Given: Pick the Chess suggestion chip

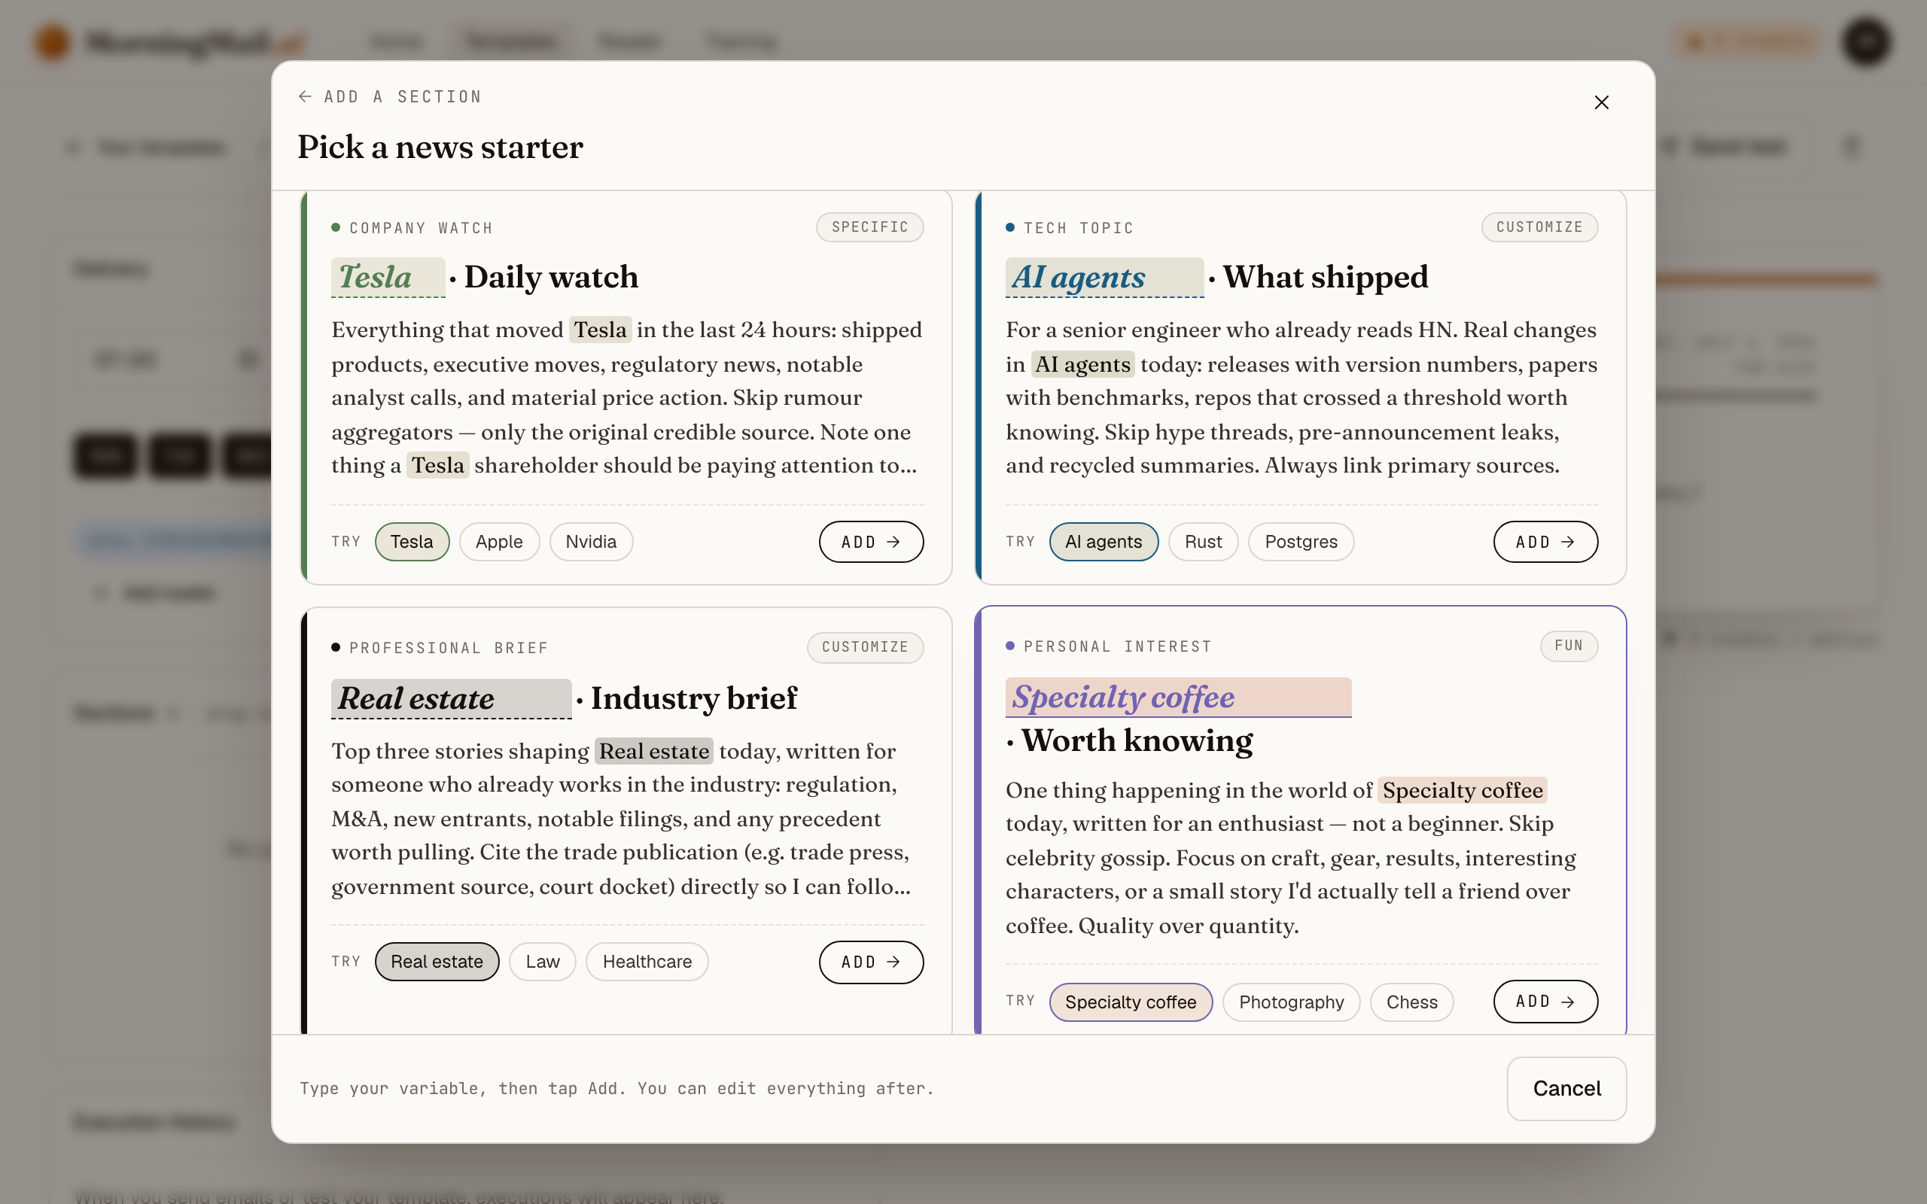Looking at the screenshot, I should click(1412, 1002).
